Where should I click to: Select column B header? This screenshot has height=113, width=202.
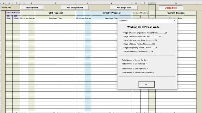(9, 3)
